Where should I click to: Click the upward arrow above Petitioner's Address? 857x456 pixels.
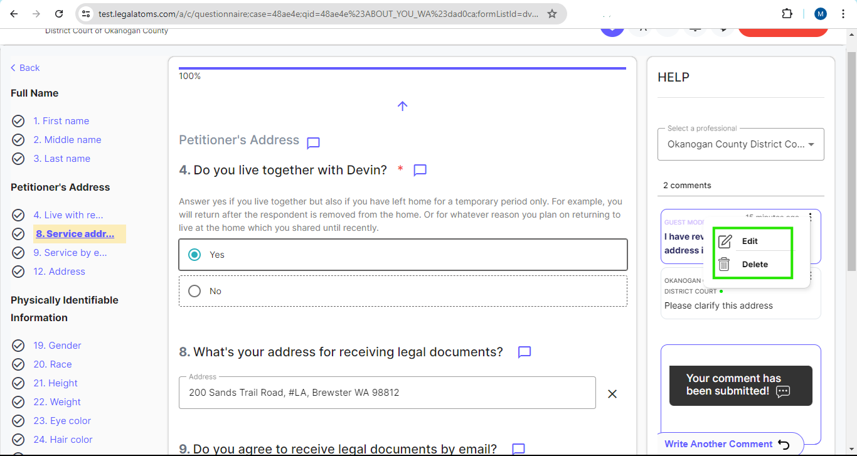click(x=403, y=106)
